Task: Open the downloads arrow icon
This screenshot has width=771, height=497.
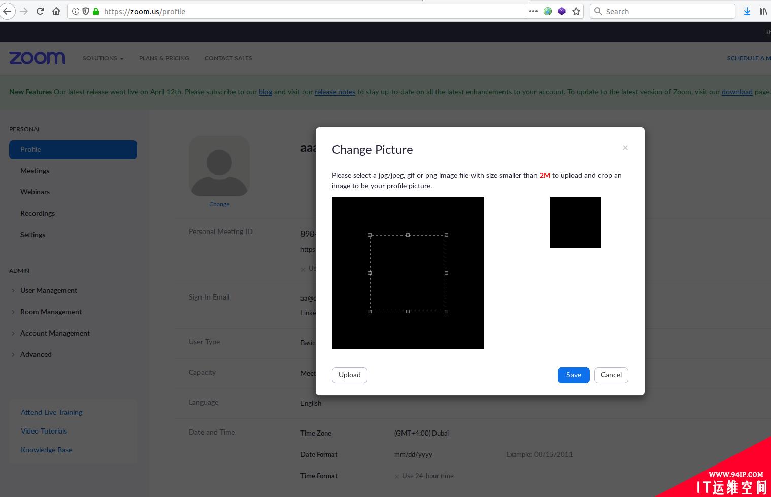Action: (x=747, y=11)
